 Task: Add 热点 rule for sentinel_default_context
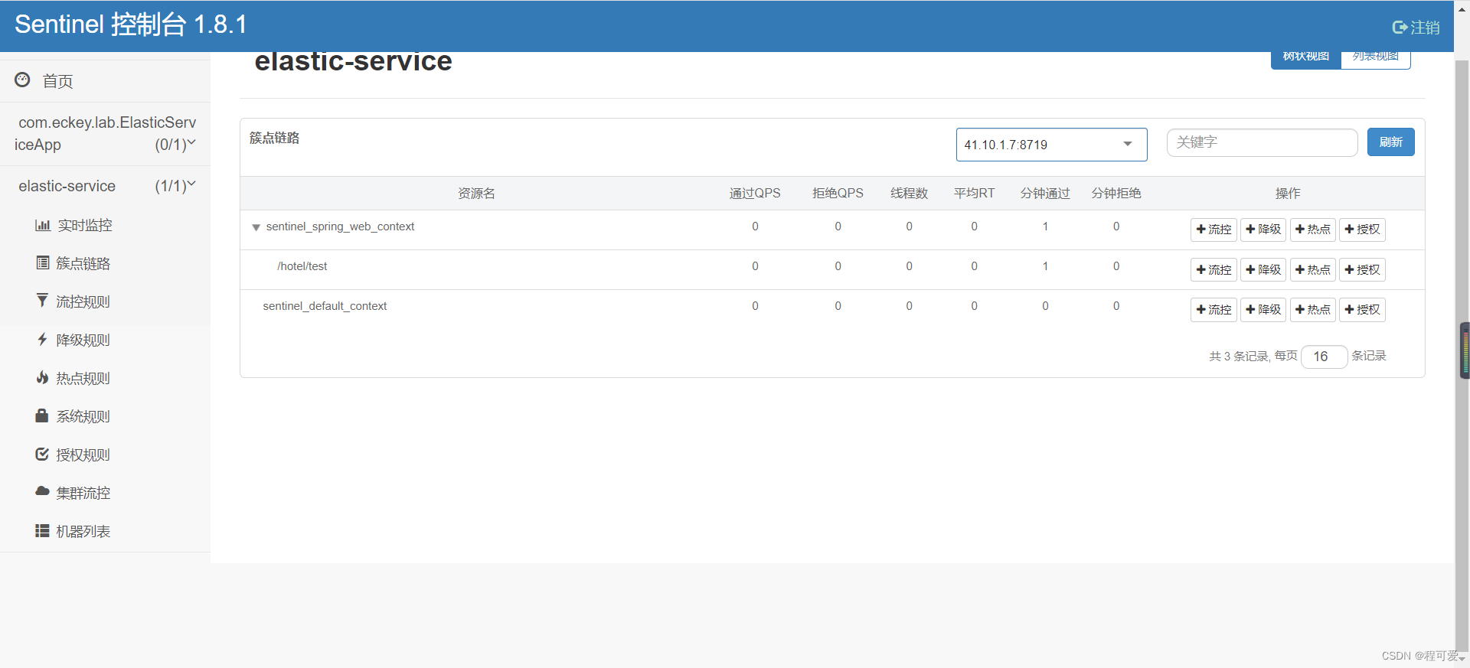click(x=1313, y=309)
